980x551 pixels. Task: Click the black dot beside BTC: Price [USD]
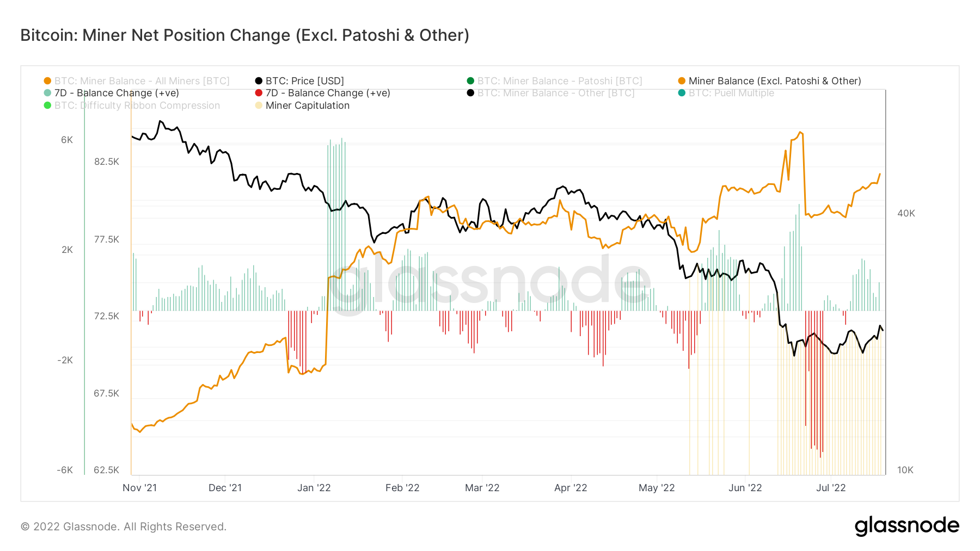[259, 81]
